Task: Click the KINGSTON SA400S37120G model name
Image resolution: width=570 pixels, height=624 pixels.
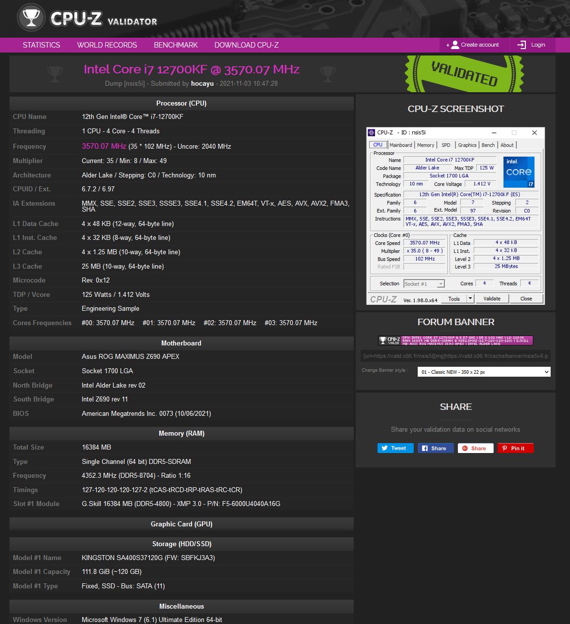Action: (x=148, y=558)
